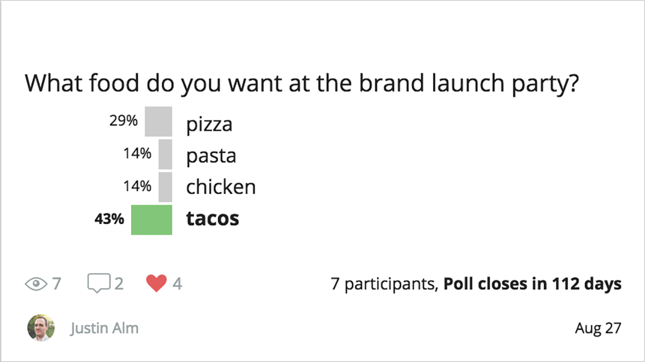Select the pasta poll option
Screen dimensions: 645x362
211,156
